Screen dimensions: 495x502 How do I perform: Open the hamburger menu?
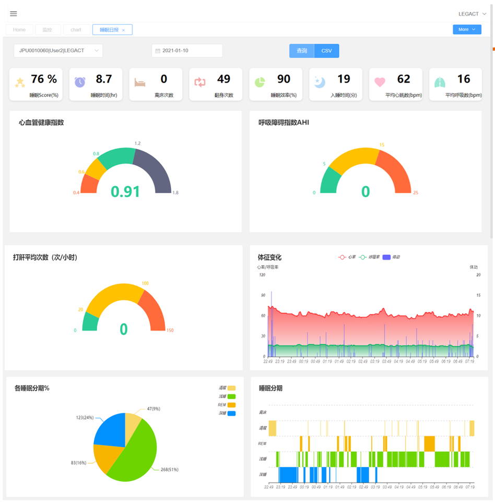pyautogui.click(x=14, y=14)
